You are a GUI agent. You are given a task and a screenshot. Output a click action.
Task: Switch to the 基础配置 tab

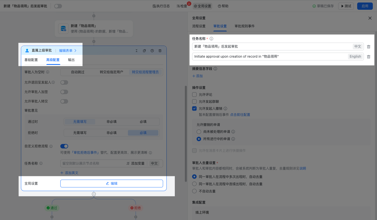click(x=31, y=60)
